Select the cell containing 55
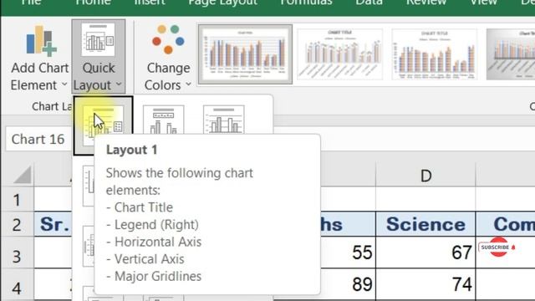 [348, 253]
